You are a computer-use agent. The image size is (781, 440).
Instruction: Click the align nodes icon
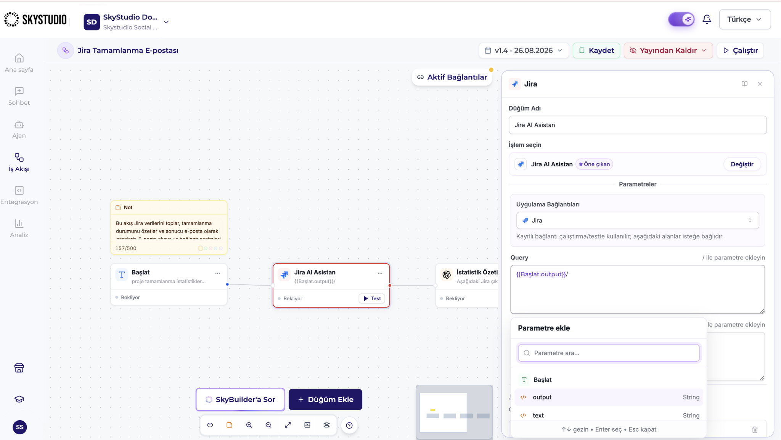(x=327, y=425)
